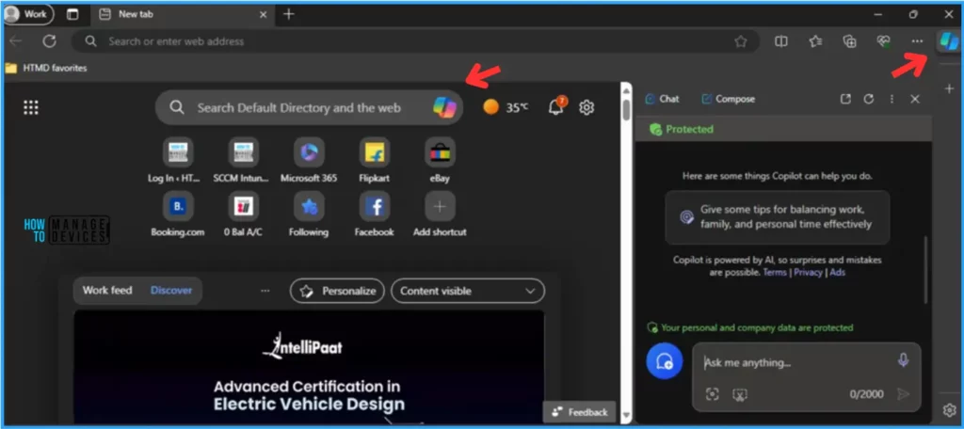The height and width of the screenshot is (429, 964).
Task: Focus the Search Default Directory box
Action: [309, 107]
